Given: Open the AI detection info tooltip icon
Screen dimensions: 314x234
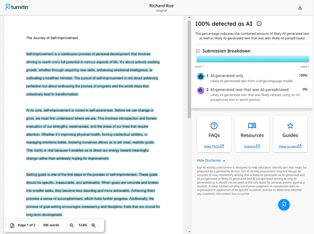Looking at the screenshot, I should point(259,23).
